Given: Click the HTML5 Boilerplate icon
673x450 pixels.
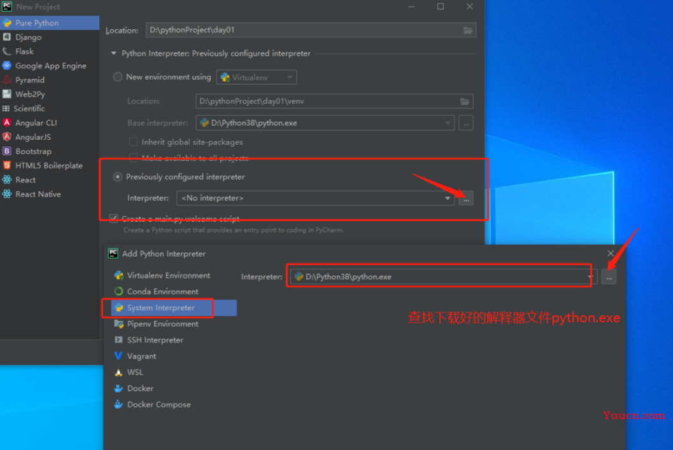Looking at the screenshot, I should tap(7, 165).
